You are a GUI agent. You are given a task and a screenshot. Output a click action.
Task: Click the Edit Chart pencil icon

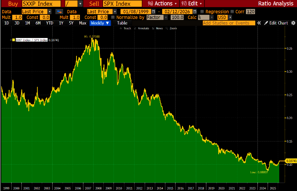coord(266,23)
